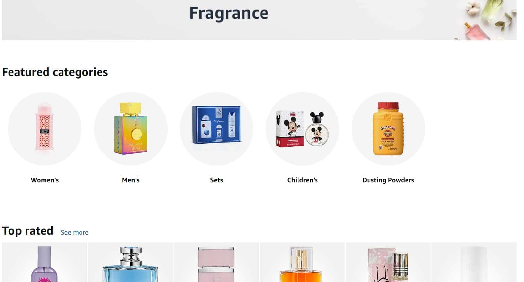Open the Women's fragrance category image

coord(45,129)
